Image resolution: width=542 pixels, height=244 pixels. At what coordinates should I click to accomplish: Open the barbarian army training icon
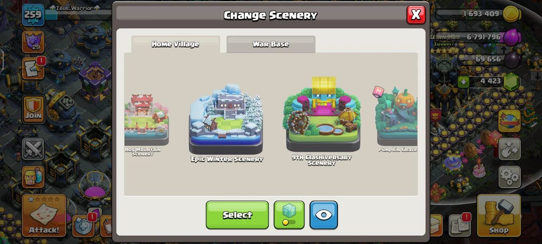pyautogui.click(x=33, y=177)
